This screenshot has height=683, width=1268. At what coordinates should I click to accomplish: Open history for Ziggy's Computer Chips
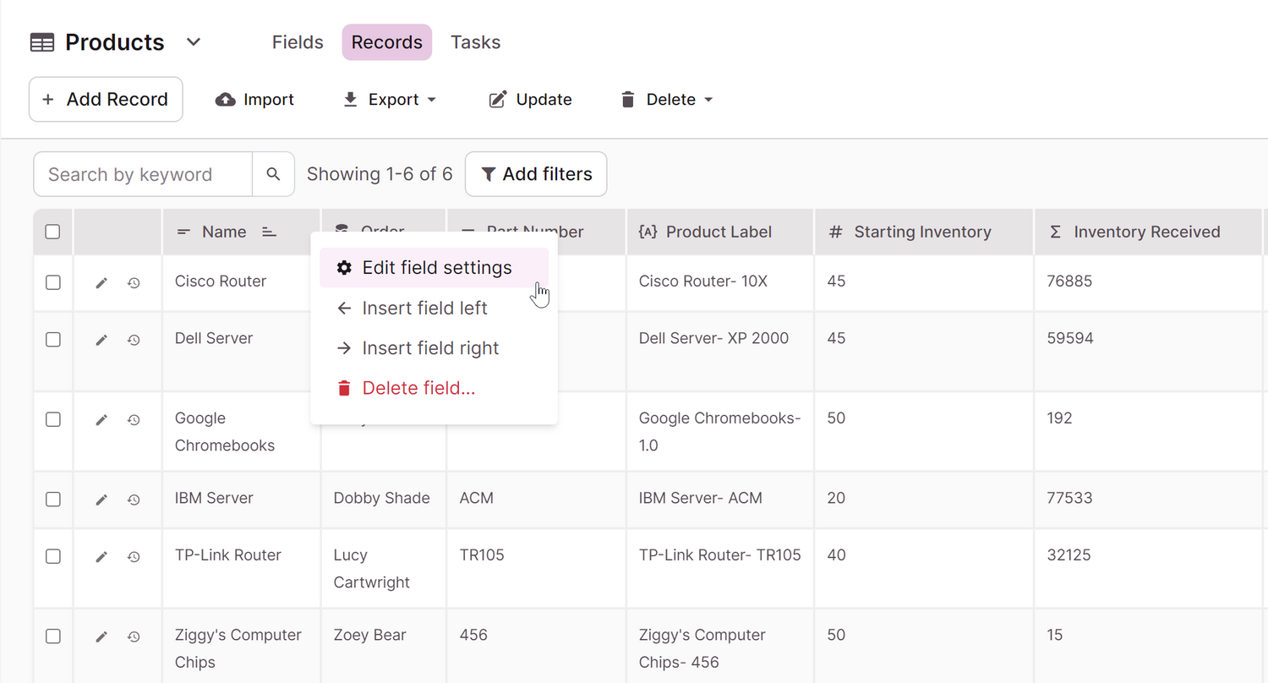click(134, 637)
